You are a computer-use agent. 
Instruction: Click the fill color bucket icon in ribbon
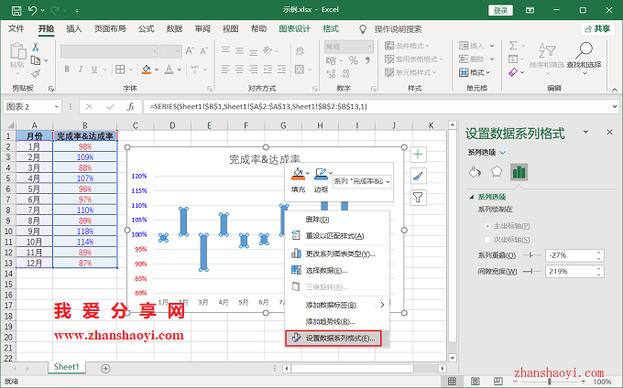pyautogui.click(x=147, y=70)
